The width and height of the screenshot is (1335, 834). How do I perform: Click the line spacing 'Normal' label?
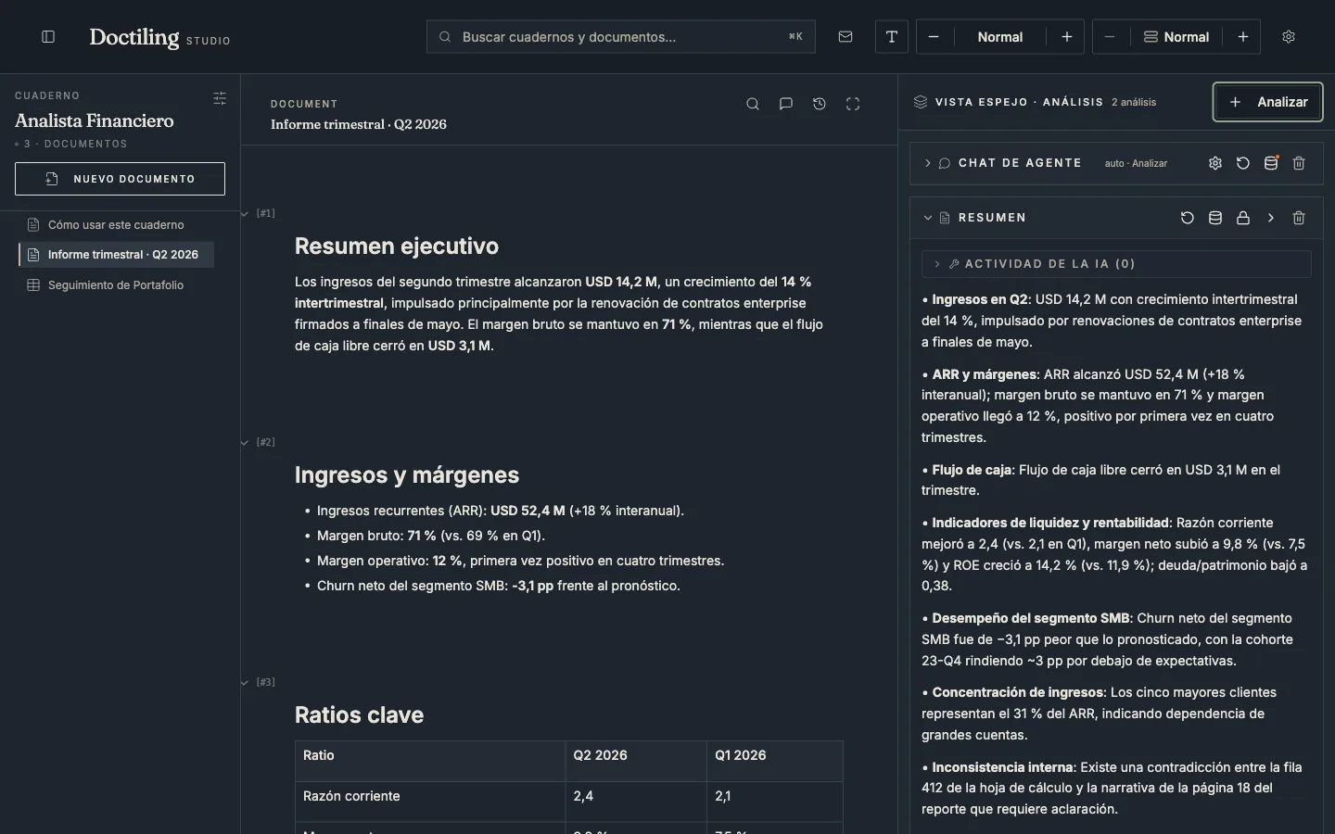coord(1176,37)
